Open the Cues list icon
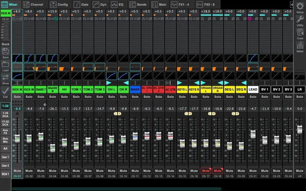This screenshot has width=306, height=191. click(300, 32)
